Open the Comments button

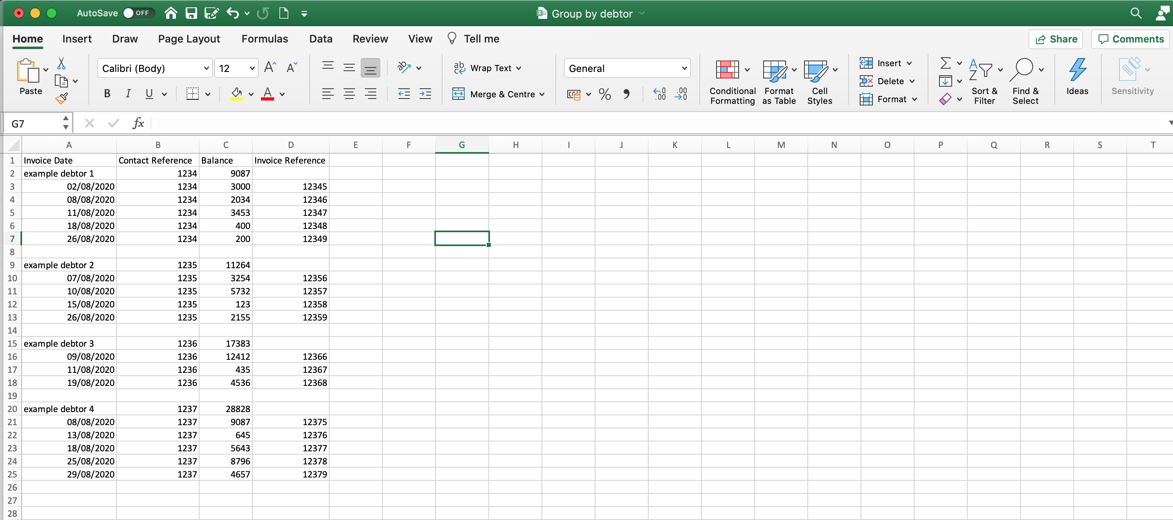[x=1131, y=39]
